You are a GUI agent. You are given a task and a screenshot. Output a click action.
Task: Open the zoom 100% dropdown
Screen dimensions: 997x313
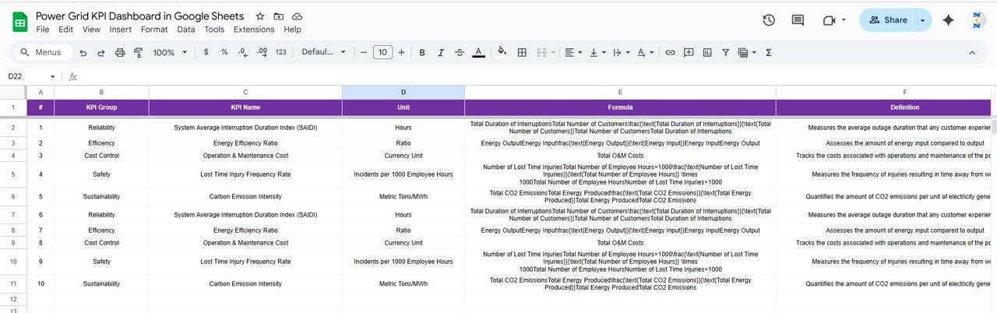171,52
